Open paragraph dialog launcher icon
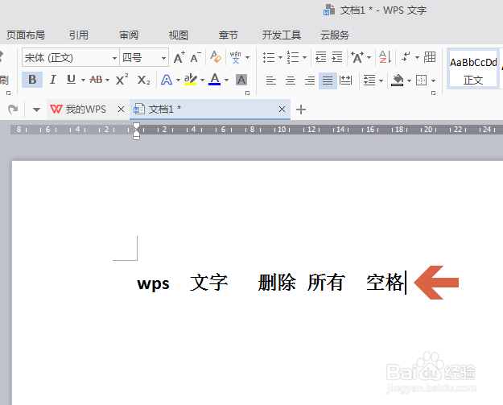Screen dimensions: 503x405 434,93
